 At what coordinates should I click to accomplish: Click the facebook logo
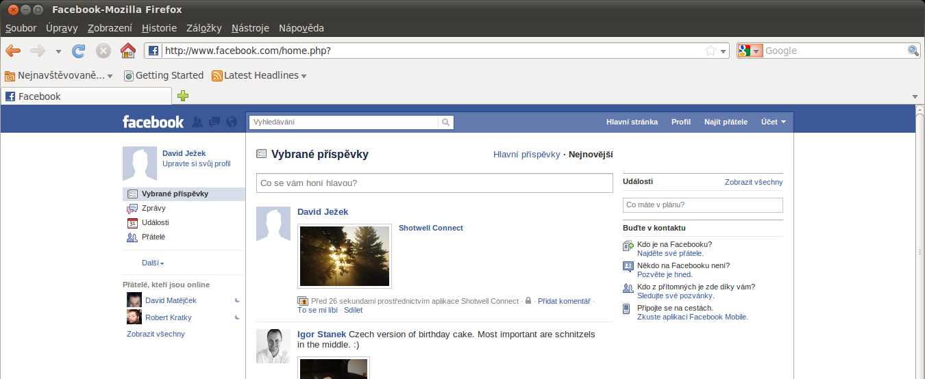153,122
